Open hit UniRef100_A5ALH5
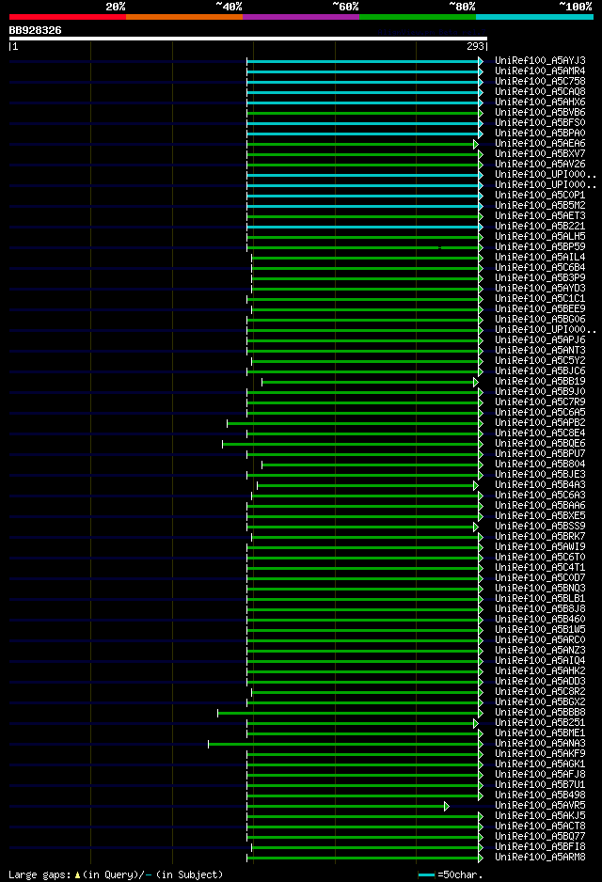Viewport: 602px width, 882px height. pyautogui.click(x=540, y=236)
